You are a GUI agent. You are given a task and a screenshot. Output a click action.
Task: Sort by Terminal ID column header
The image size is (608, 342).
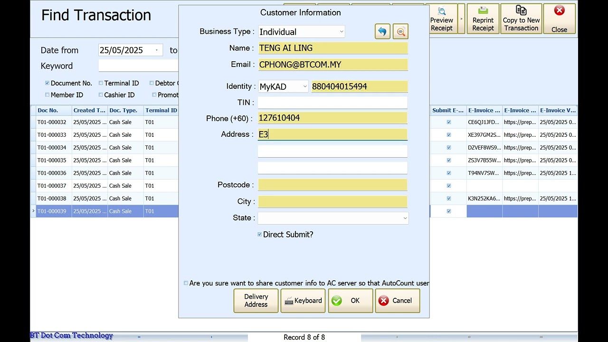(161, 110)
